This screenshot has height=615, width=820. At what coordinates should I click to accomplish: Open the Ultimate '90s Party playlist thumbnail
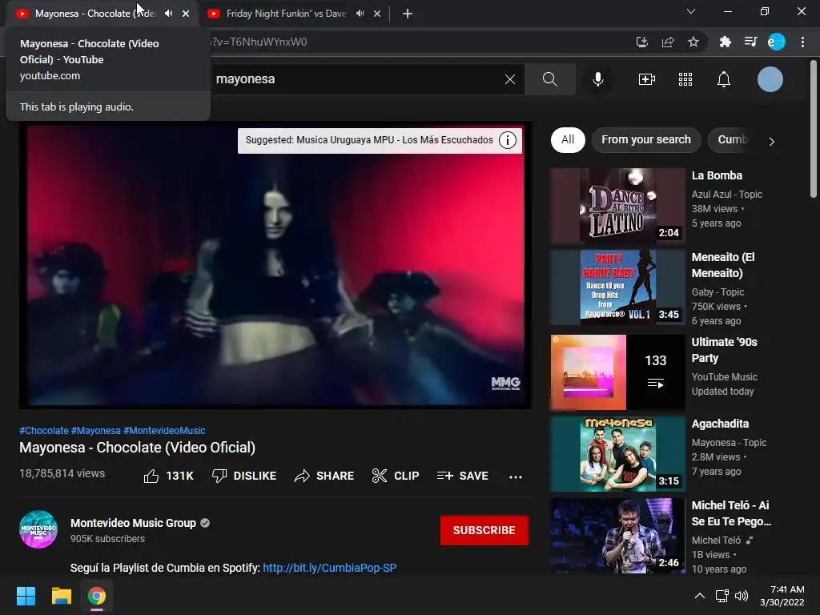pos(617,372)
